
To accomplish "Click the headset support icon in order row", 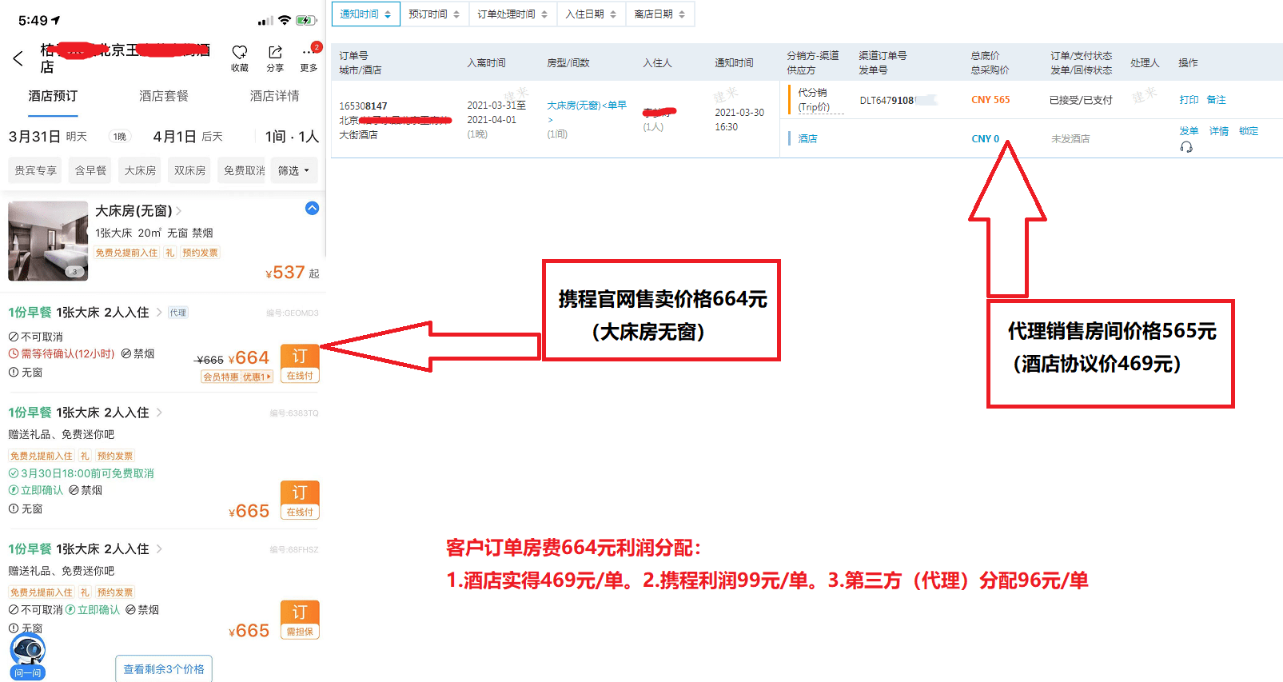I will click(1186, 147).
